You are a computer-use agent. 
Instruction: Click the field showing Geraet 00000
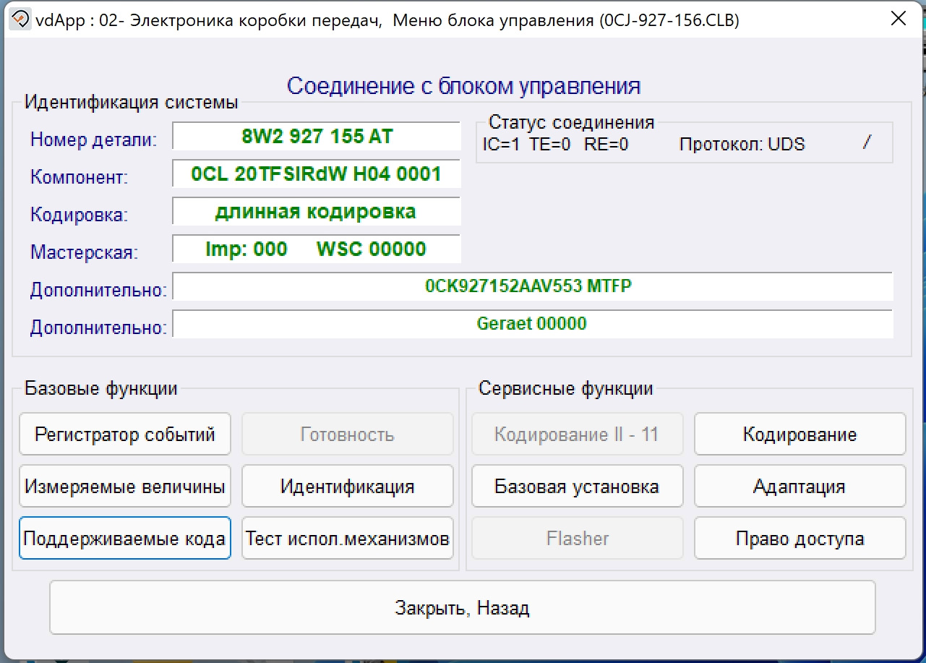coord(533,324)
